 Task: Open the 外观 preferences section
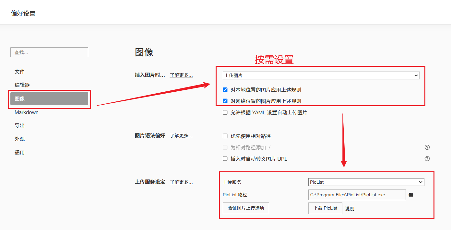point(49,139)
